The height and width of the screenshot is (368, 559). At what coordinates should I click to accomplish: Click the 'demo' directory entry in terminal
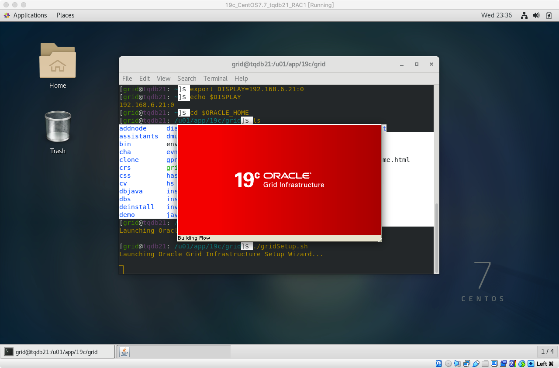click(x=127, y=215)
